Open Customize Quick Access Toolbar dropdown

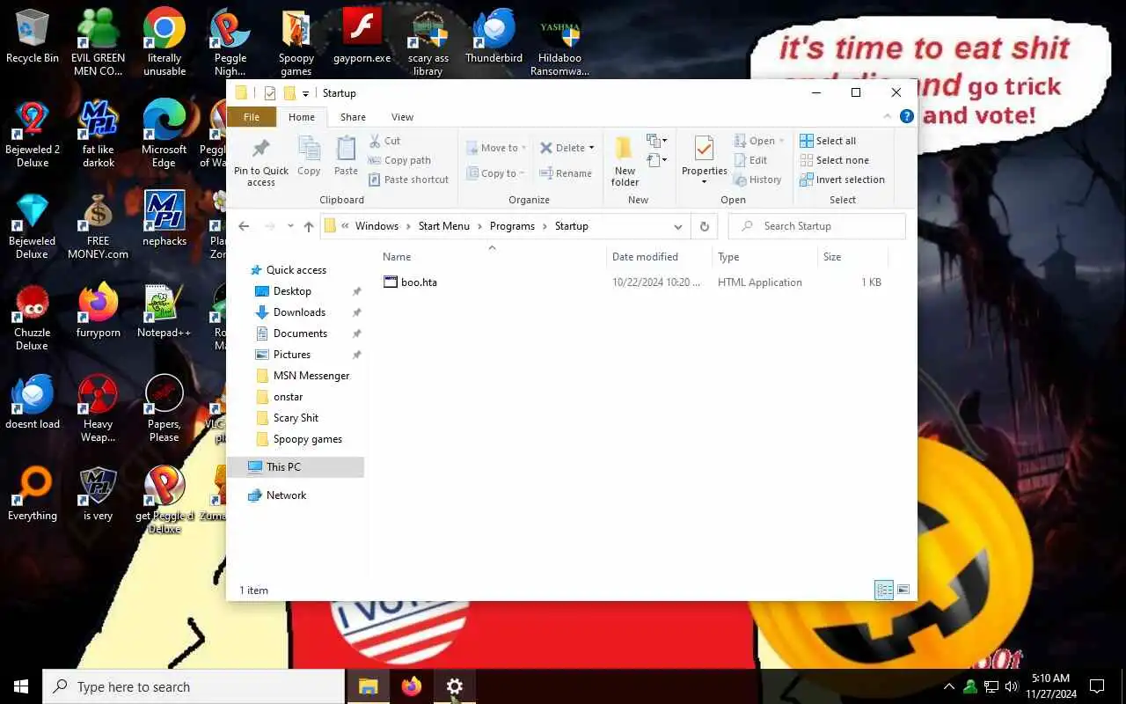[305, 93]
